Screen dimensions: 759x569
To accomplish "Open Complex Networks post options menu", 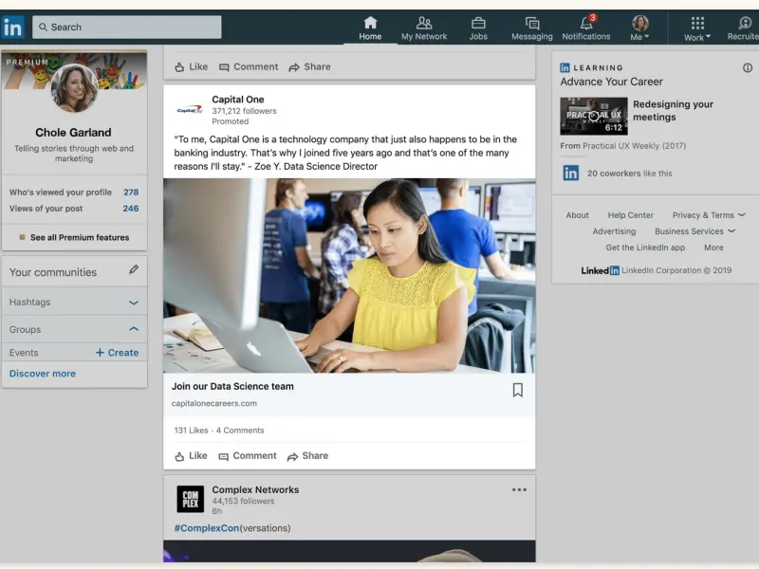I will (519, 490).
